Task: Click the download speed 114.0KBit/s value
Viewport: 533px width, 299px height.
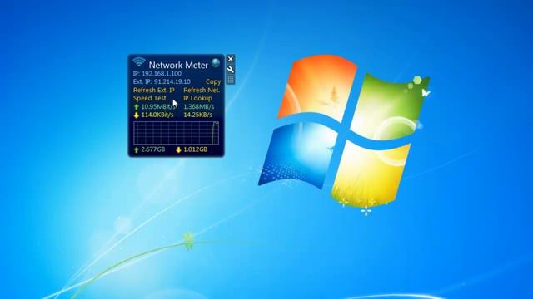Action: 157,115
